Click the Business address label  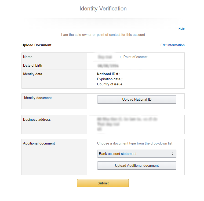point(37,119)
